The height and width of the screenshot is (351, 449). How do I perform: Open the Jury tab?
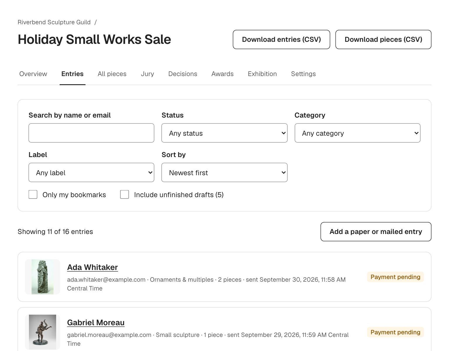coord(147,74)
